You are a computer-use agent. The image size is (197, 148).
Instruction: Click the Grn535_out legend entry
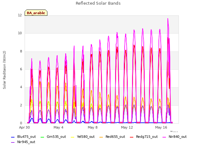[x=53, y=137]
